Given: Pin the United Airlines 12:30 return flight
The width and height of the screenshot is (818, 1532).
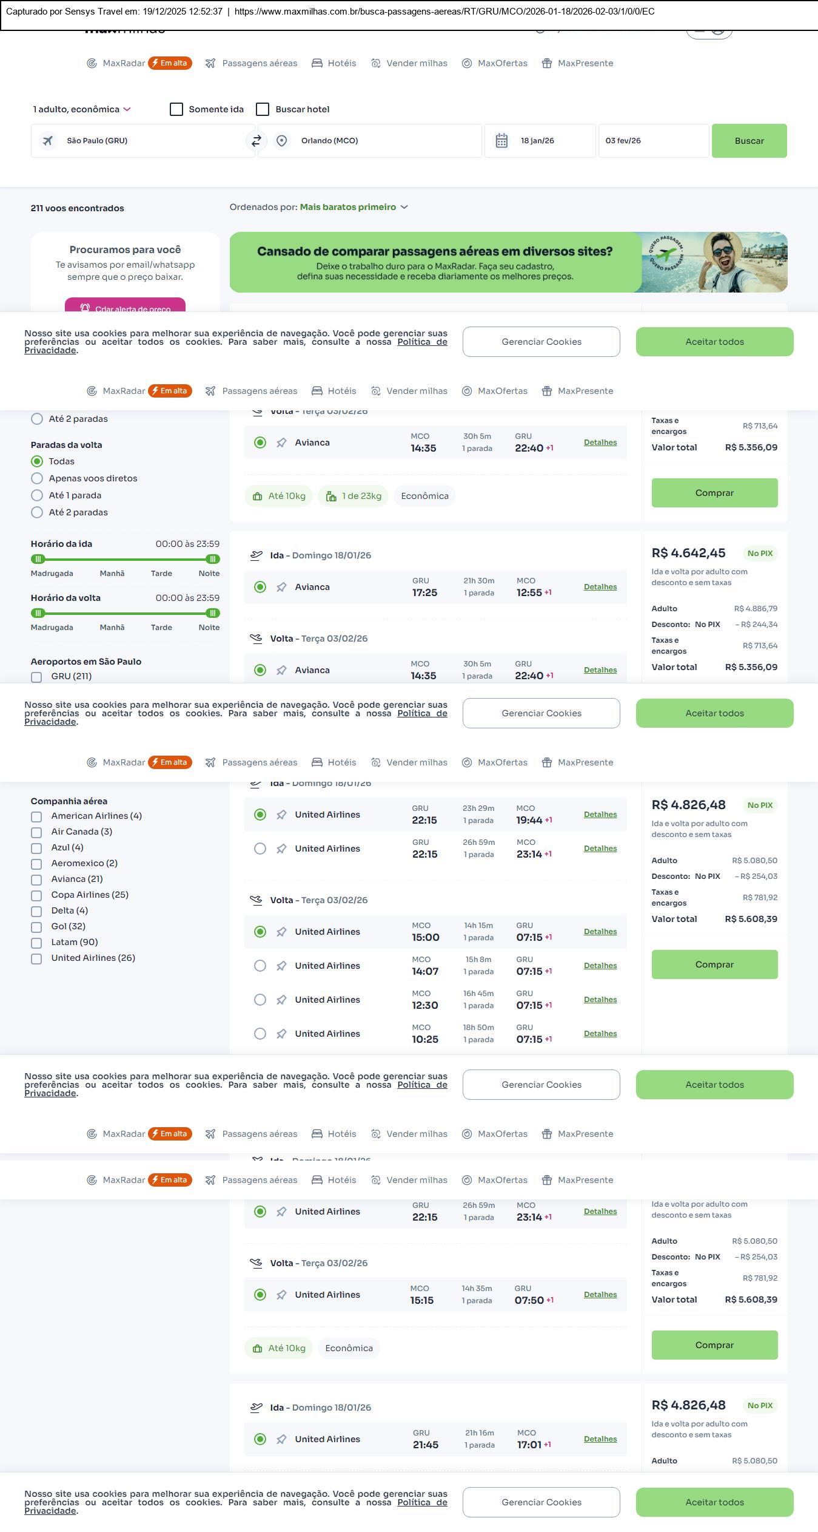Looking at the screenshot, I should point(281,1000).
